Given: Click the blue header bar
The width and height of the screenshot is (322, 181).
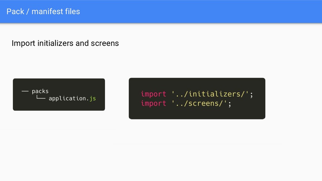Looking at the screenshot, I should 161,12.
